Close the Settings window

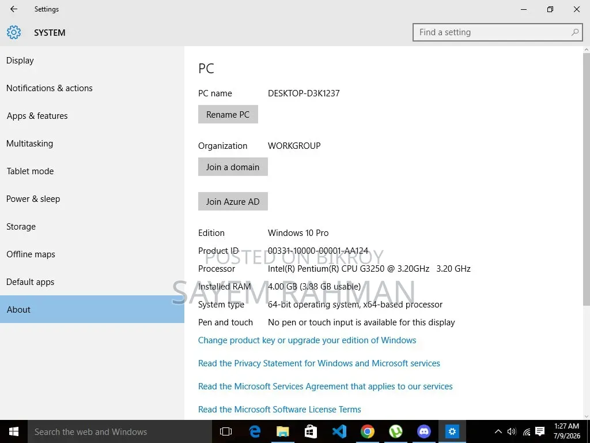(576, 9)
